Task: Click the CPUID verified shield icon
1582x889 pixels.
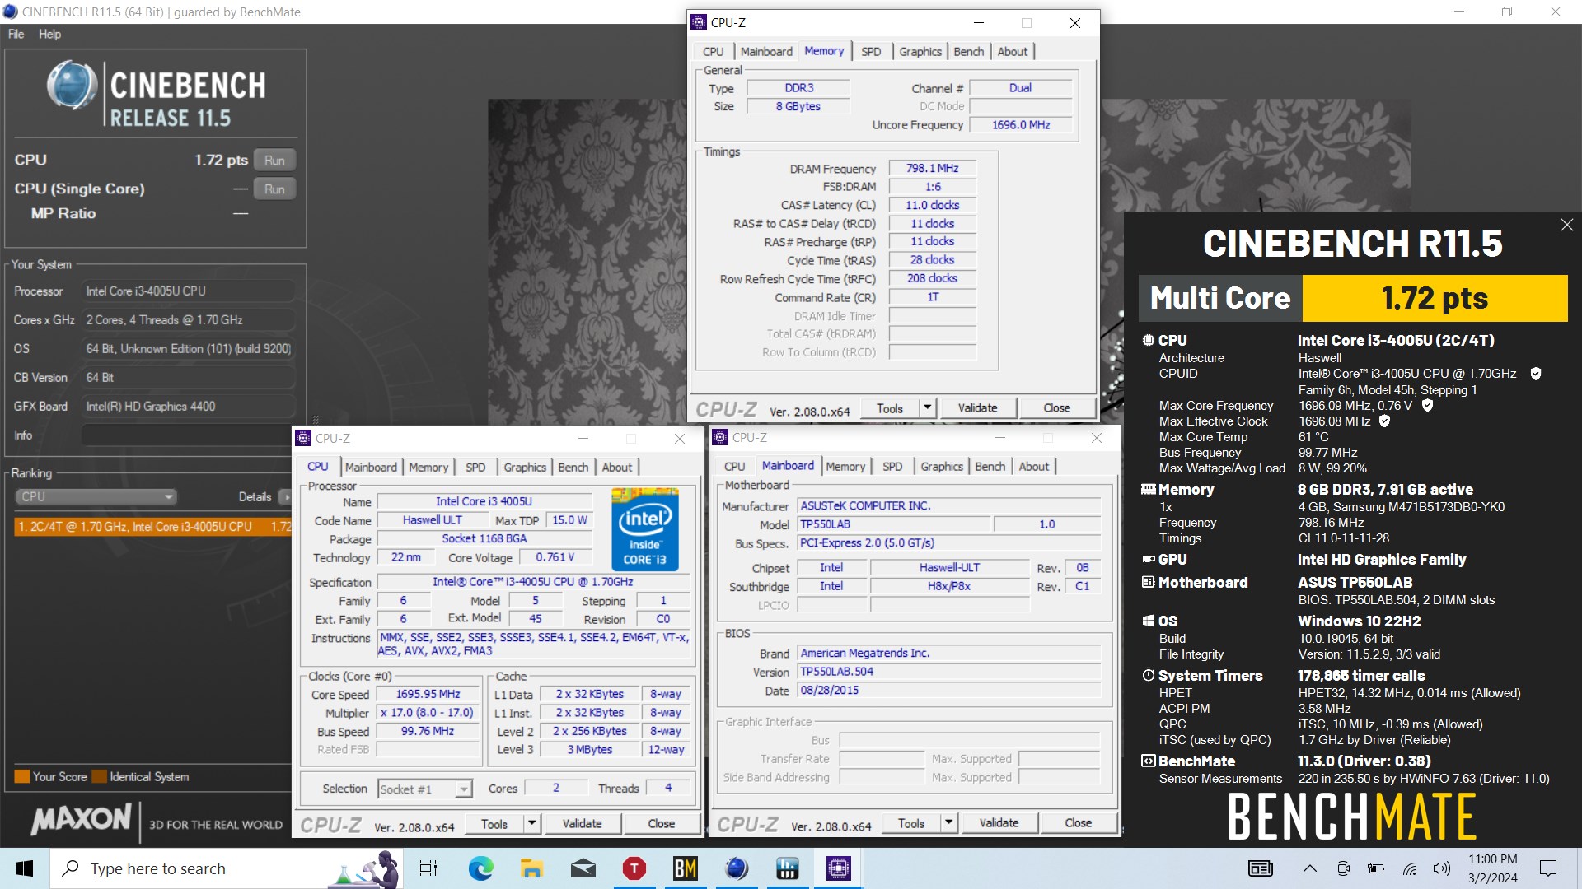Action: pos(1535,374)
